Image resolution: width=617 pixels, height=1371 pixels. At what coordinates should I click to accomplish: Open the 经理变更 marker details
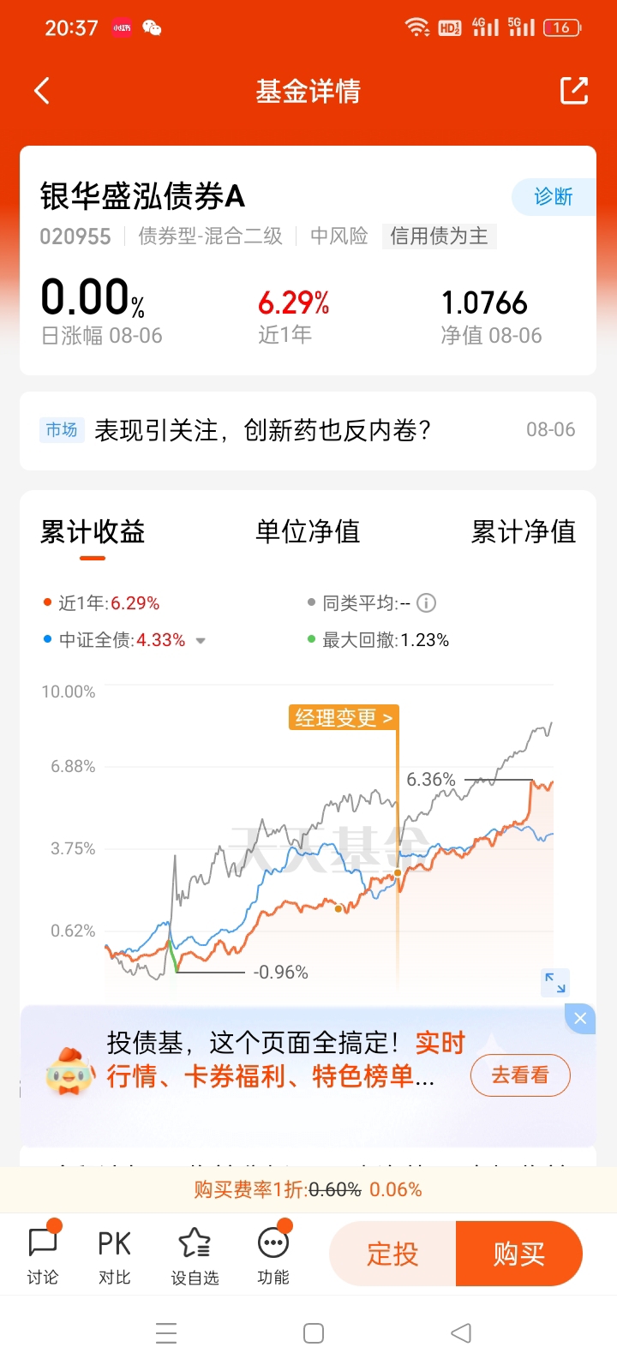click(x=343, y=717)
